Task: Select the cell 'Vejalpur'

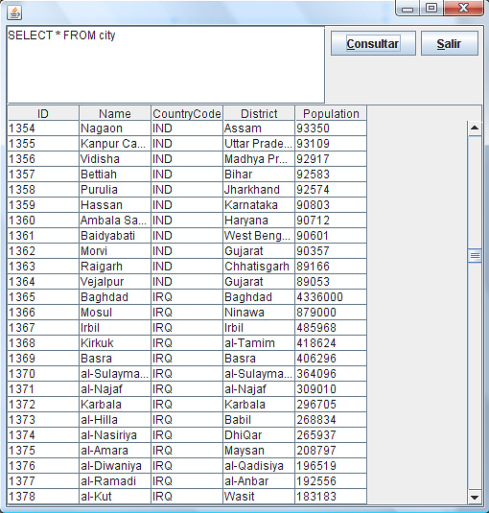Action: point(115,282)
